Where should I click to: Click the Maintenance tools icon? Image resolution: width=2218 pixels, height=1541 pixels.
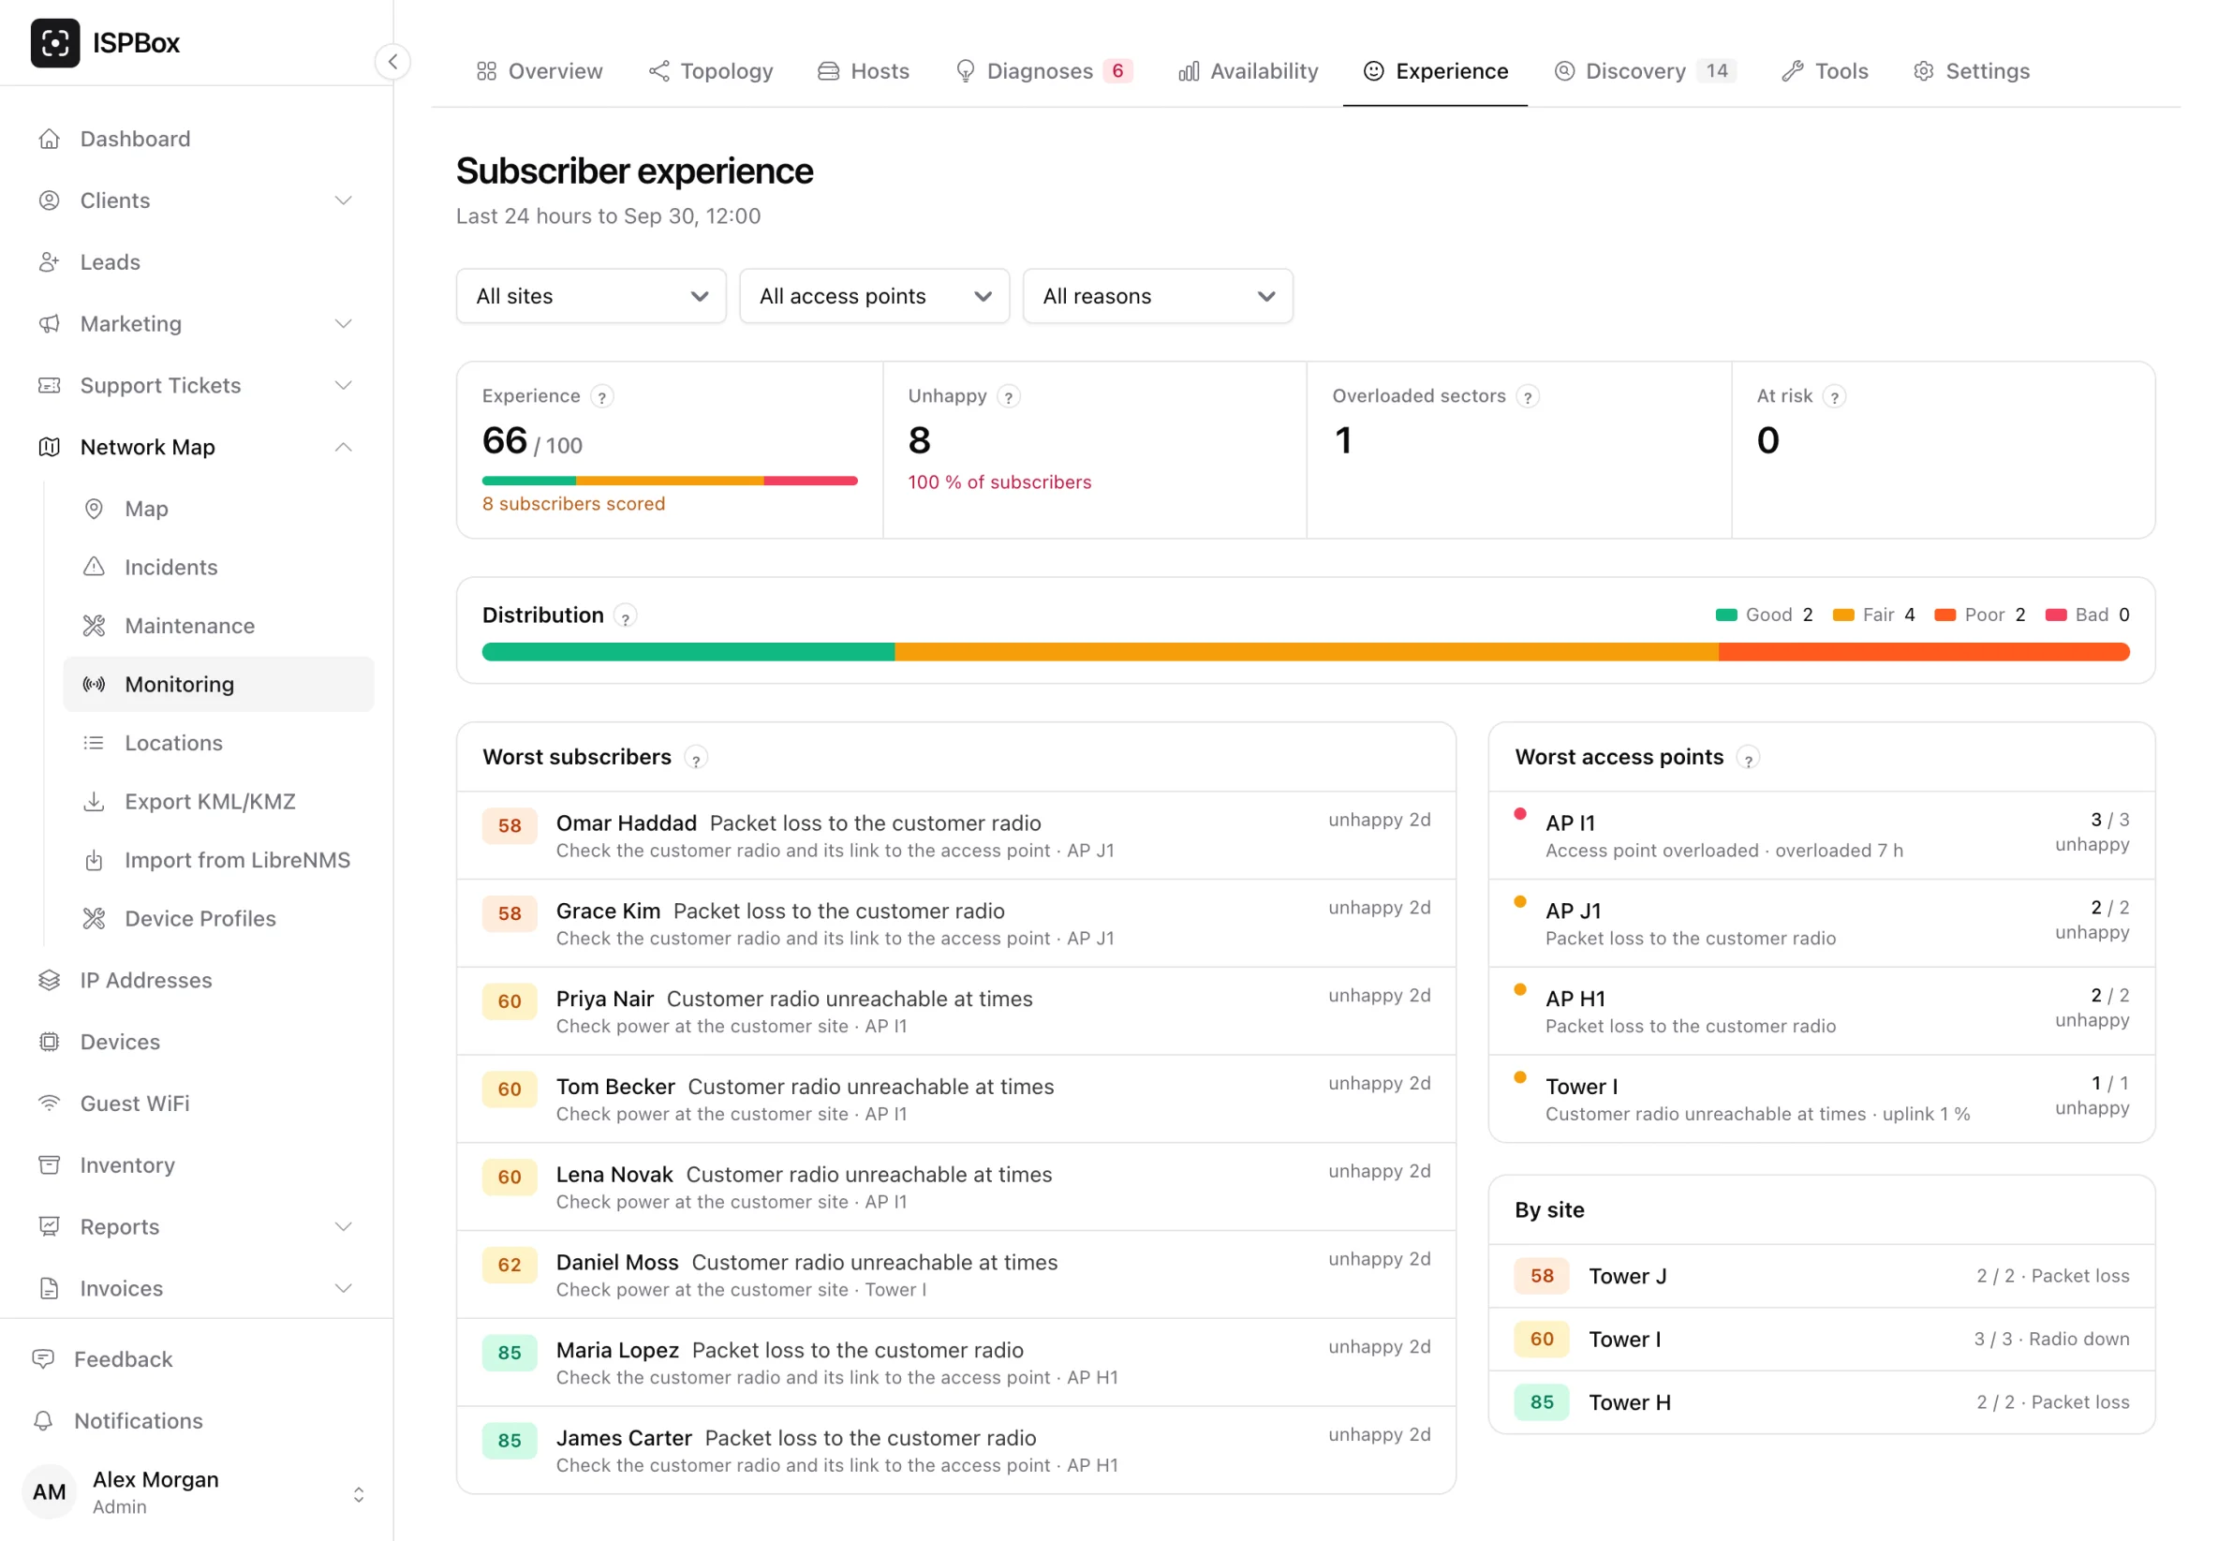coord(94,626)
